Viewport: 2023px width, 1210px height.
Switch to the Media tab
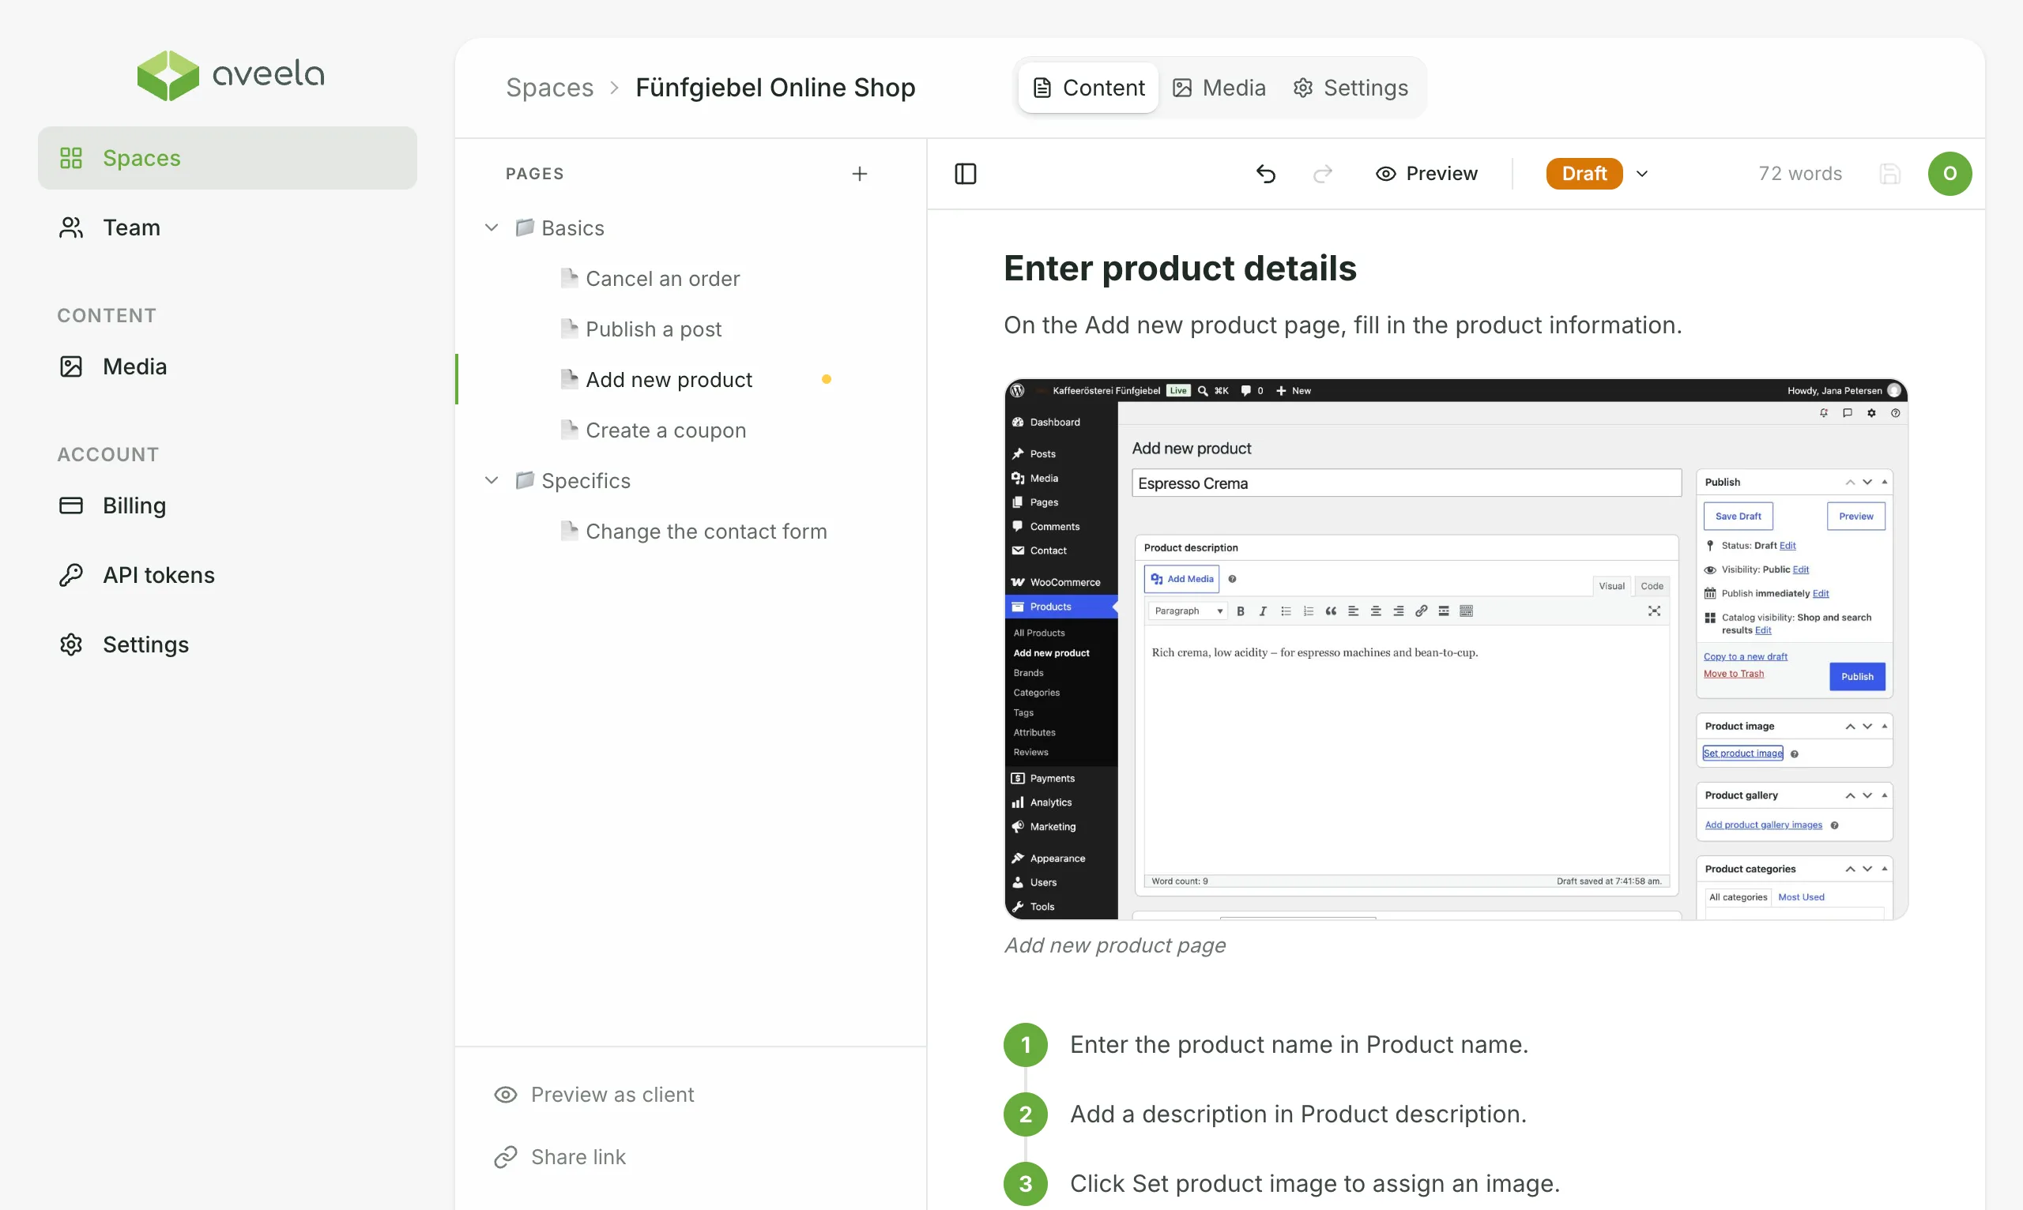click(1219, 87)
